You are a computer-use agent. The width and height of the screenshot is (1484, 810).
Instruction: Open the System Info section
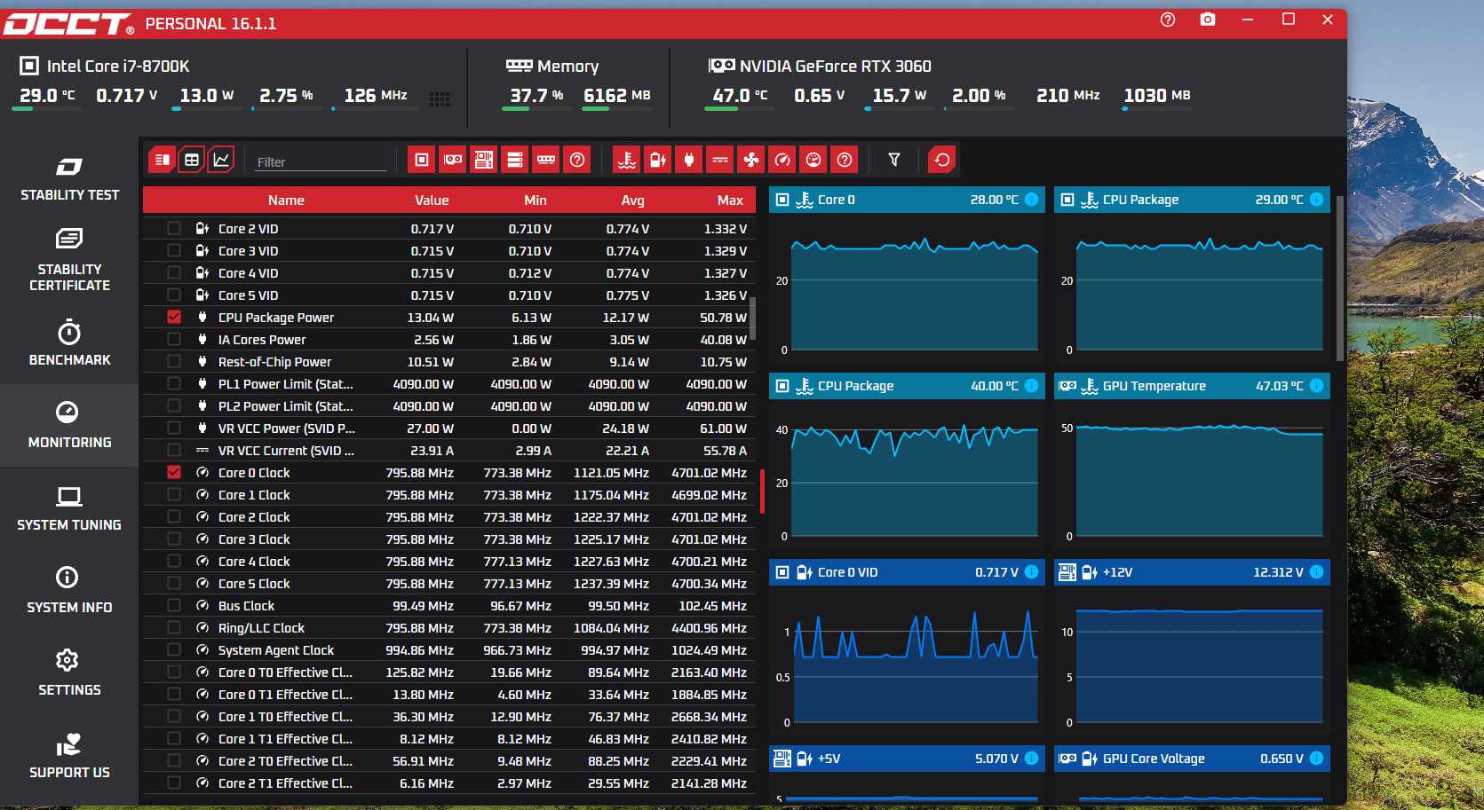(x=69, y=591)
